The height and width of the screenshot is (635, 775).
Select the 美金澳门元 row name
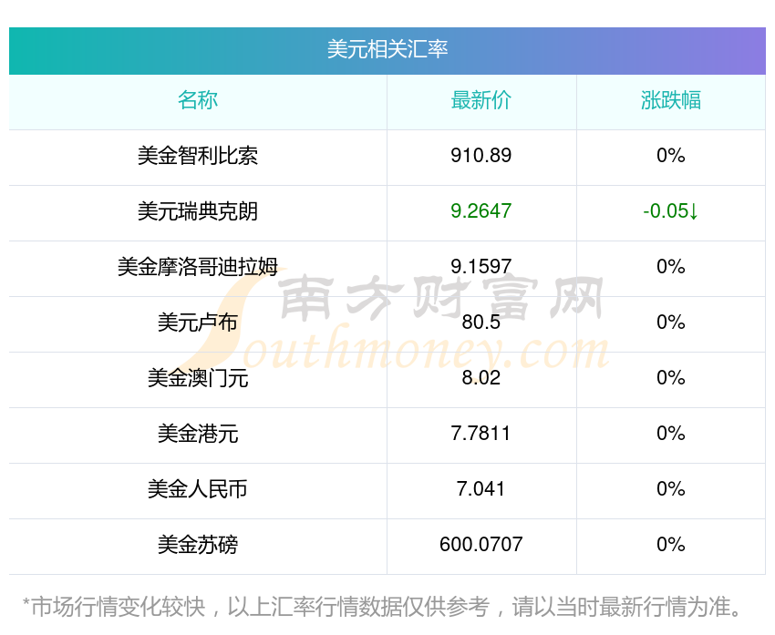click(x=198, y=378)
